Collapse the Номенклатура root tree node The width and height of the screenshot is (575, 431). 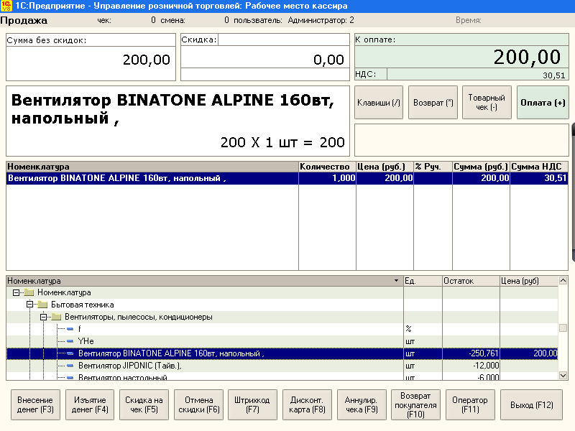tap(16, 292)
